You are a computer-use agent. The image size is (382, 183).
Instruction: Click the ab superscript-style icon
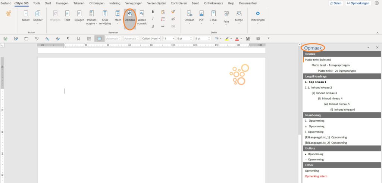point(173,19)
